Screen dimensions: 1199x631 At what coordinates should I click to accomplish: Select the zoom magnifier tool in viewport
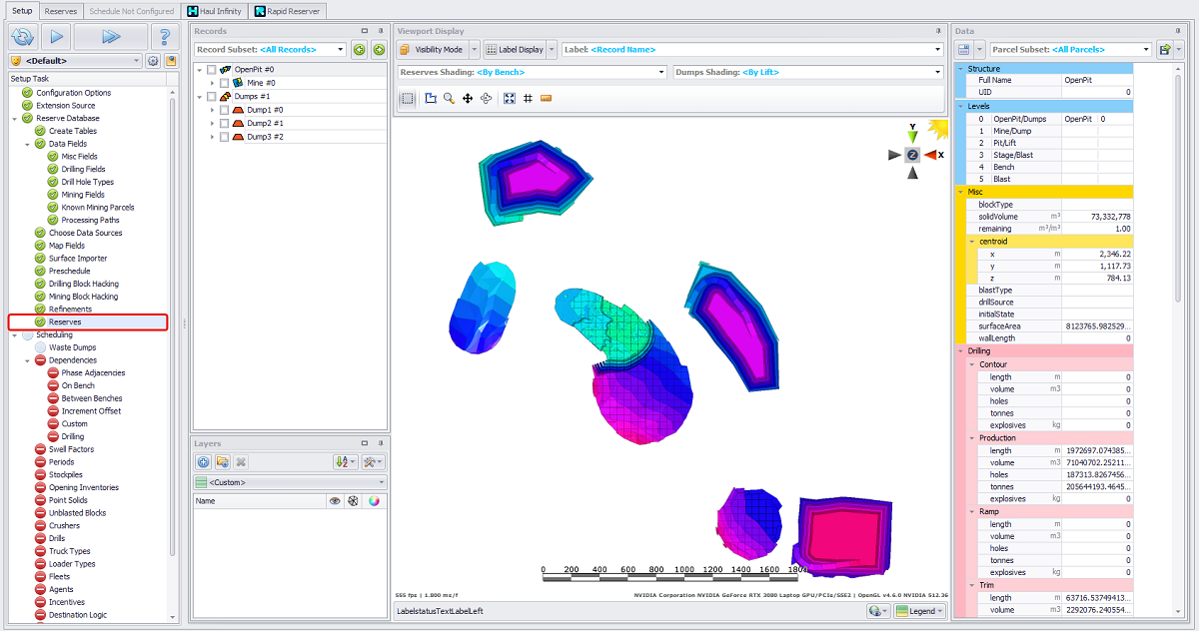[x=449, y=98]
